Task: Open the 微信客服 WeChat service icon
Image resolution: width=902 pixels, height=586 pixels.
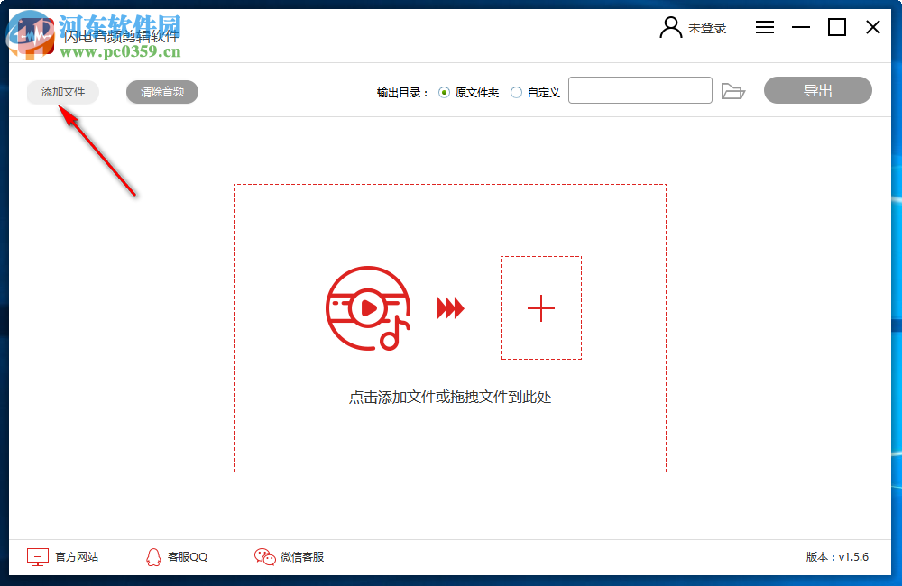Action: click(264, 557)
